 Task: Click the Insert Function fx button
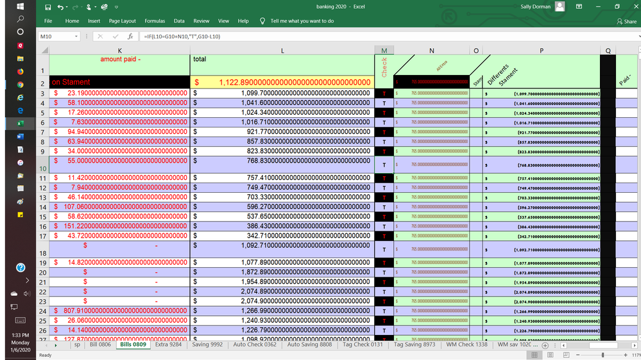click(x=130, y=37)
